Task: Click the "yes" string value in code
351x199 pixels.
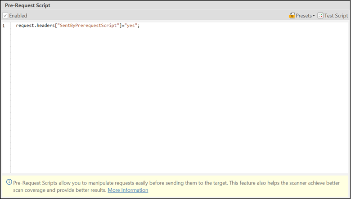Action: [131, 26]
